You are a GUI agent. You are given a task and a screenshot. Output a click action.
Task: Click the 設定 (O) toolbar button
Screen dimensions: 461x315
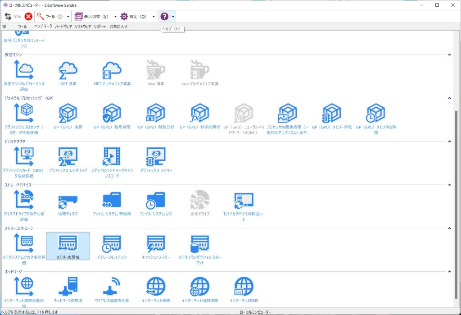pyautogui.click(x=134, y=17)
